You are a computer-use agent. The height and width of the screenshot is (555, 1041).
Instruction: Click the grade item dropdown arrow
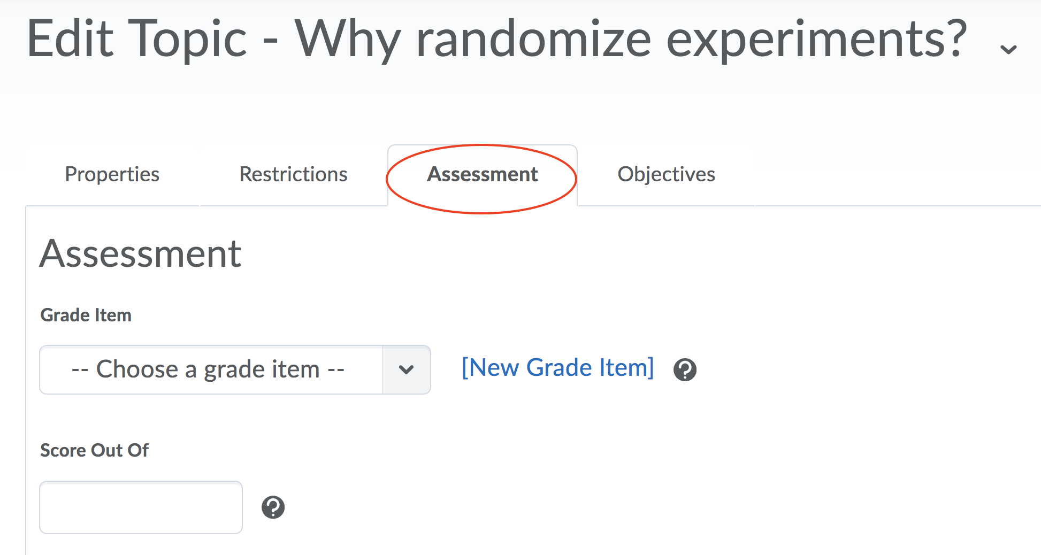[407, 369]
